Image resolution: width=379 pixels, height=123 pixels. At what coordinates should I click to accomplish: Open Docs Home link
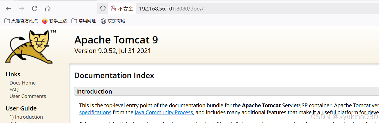point(22,83)
